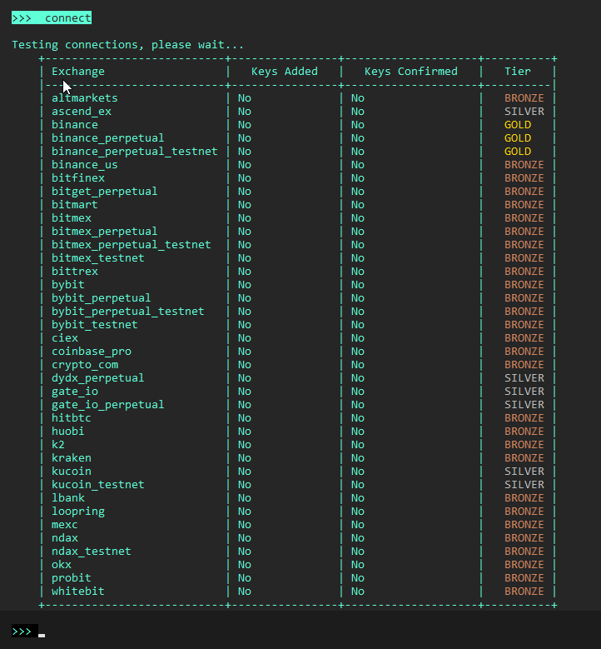The image size is (601, 649).
Task: Click the Tier column header
Action: [517, 72]
